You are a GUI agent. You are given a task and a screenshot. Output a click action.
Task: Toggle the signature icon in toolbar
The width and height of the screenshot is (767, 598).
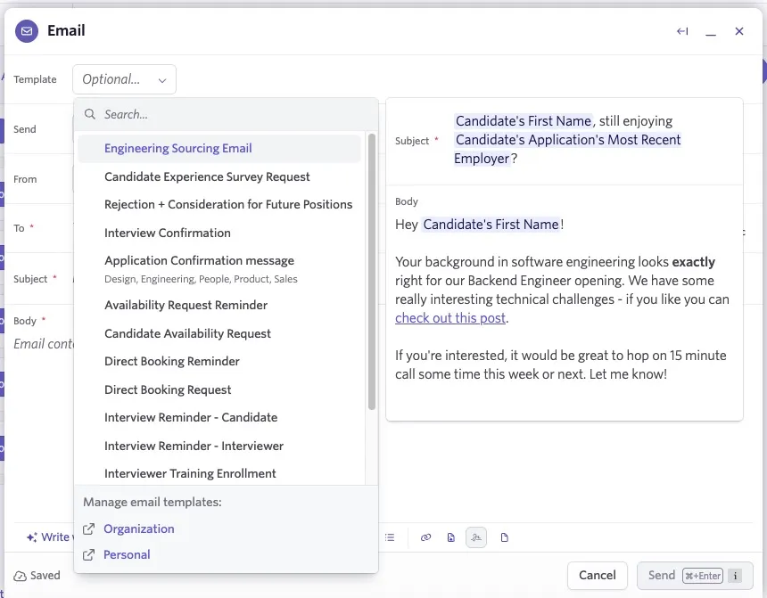coord(476,537)
